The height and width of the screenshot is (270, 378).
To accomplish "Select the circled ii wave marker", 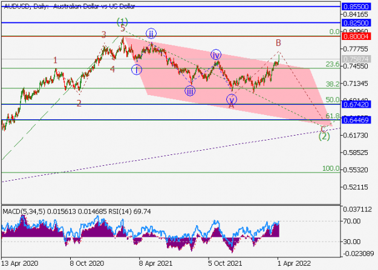I will pyautogui.click(x=151, y=34).
